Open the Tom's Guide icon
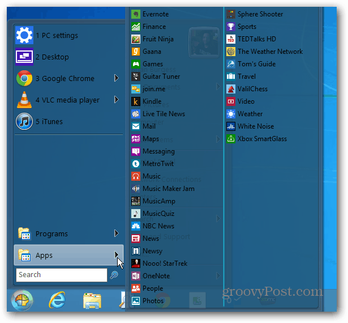348x323 pixels. pyautogui.click(x=231, y=64)
